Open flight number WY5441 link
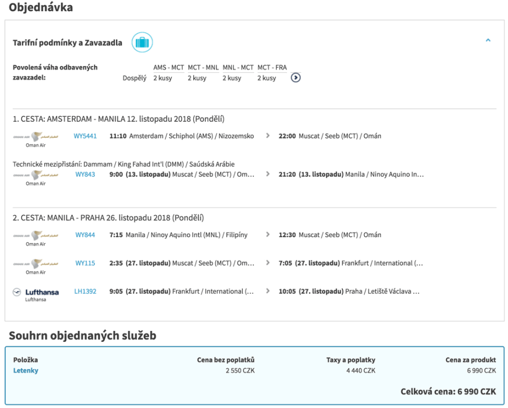 tap(85, 136)
